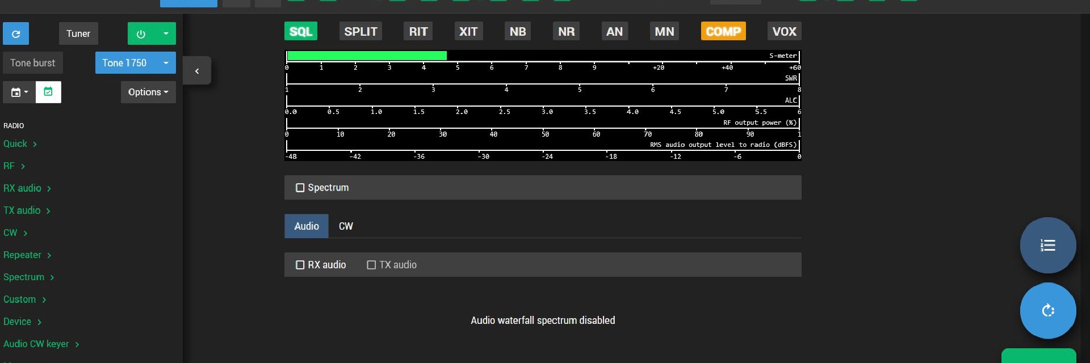Toggle the SQL squelch button

click(300, 32)
